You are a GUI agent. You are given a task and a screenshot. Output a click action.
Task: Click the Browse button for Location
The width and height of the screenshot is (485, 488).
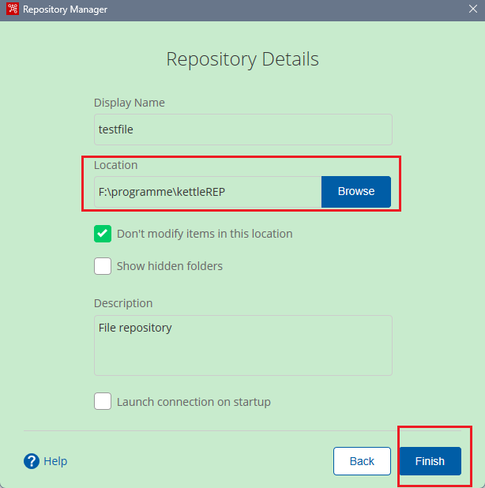coord(356,192)
